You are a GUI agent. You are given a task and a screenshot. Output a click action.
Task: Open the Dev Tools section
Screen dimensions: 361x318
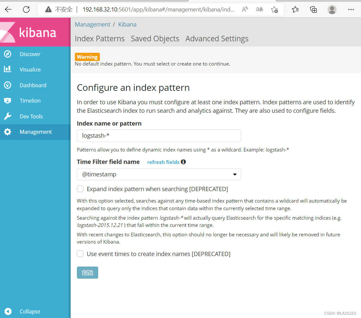pyautogui.click(x=31, y=116)
